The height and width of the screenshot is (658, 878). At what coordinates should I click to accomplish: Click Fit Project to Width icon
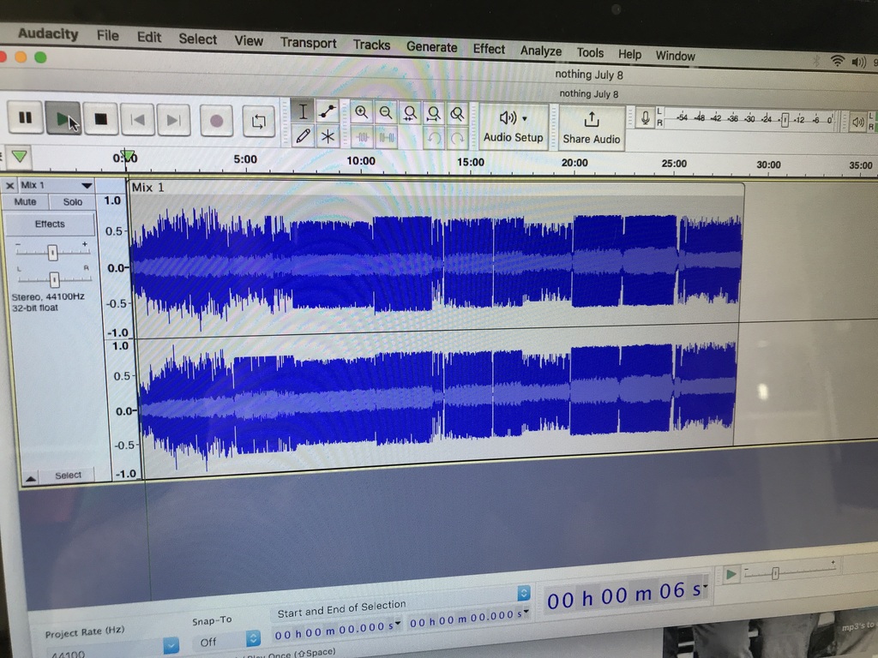(x=433, y=114)
